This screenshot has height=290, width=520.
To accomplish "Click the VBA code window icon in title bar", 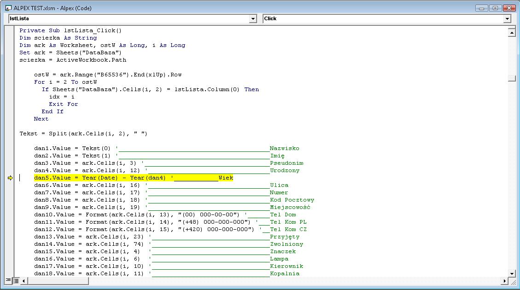I will click(x=8, y=8).
